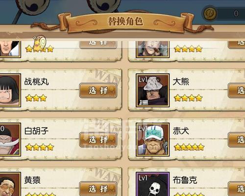Click 赤犬's five-star rating
Viewport: 245px width, 196px height.
pyautogui.click(x=189, y=147)
